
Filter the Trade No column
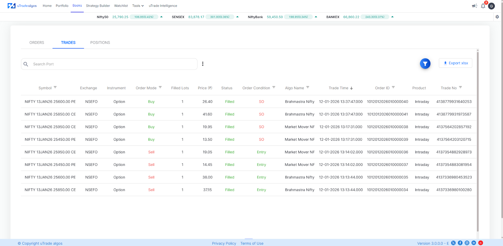click(x=460, y=87)
